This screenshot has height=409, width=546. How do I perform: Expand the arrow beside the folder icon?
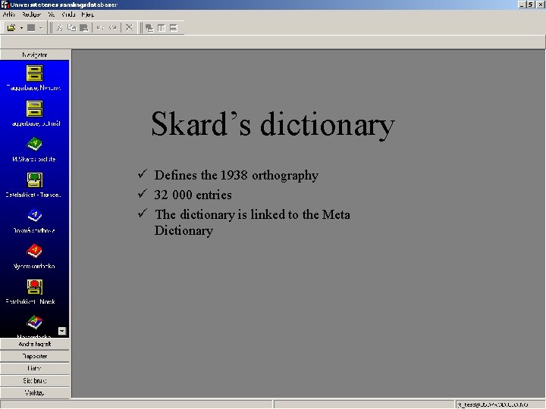pyautogui.click(x=21, y=28)
